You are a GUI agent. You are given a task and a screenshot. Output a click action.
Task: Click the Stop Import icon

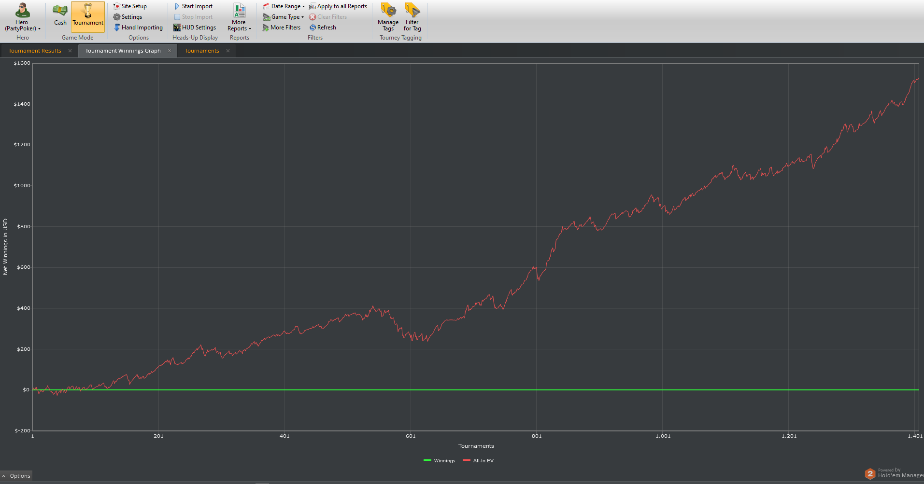pos(177,17)
